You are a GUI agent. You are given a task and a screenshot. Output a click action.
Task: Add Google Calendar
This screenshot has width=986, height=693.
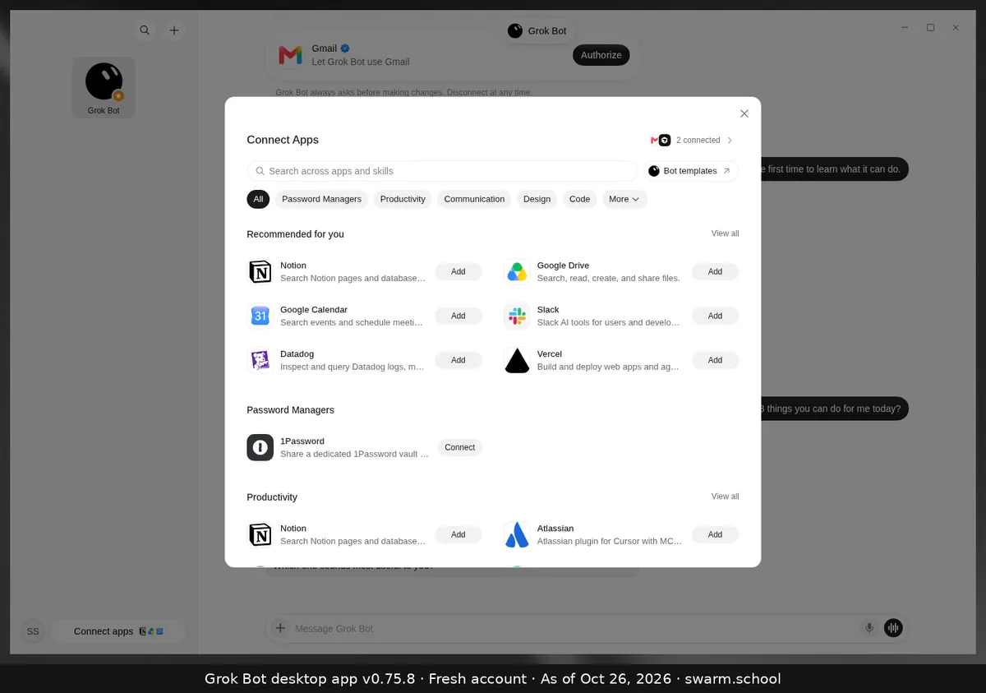458,316
